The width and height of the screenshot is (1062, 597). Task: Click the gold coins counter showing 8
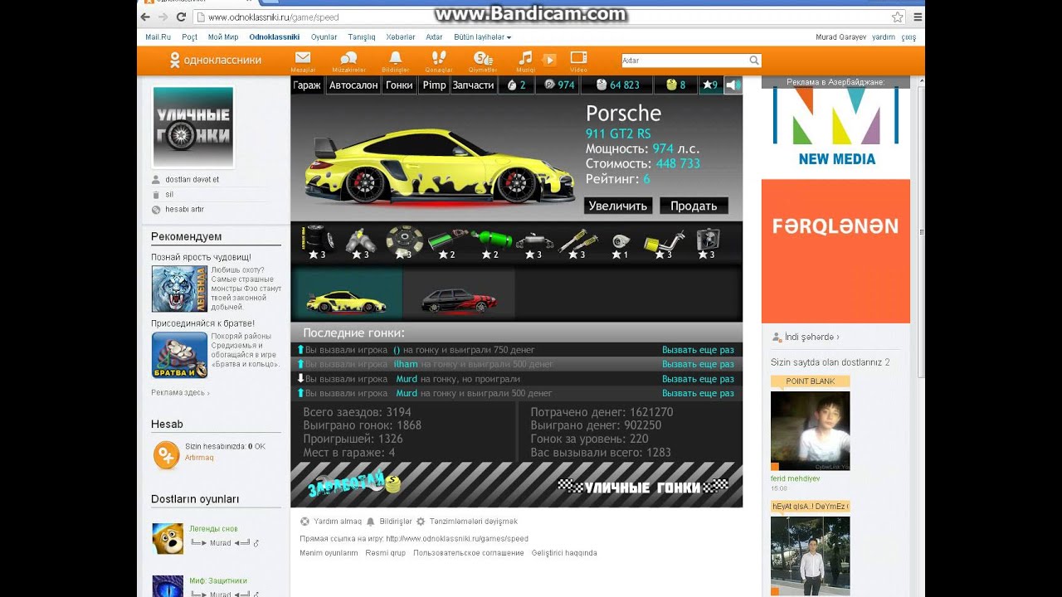pyautogui.click(x=675, y=85)
